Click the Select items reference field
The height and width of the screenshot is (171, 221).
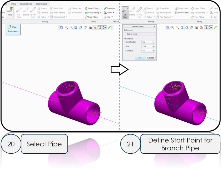(139, 34)
